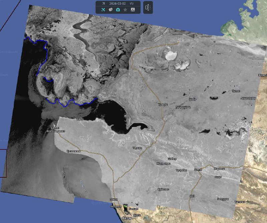Viewport: 267px width, 223px height.
Task: Click the Ақтау city label
Action: click(x=126, y=218)
